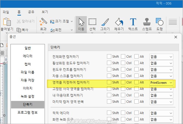Switch to the 보기 (View) tab
The height and width of the screenshot is (124, 183).
point(45,12)
